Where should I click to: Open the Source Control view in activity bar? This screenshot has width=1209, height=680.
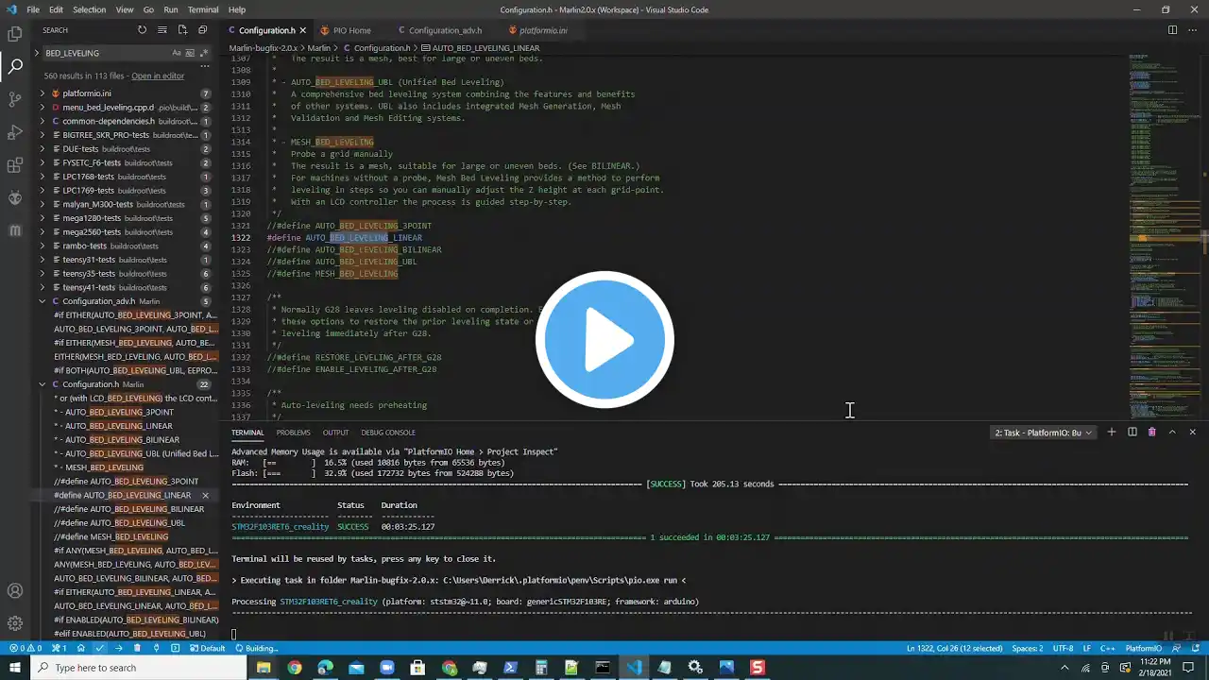[x=15, y=98]
